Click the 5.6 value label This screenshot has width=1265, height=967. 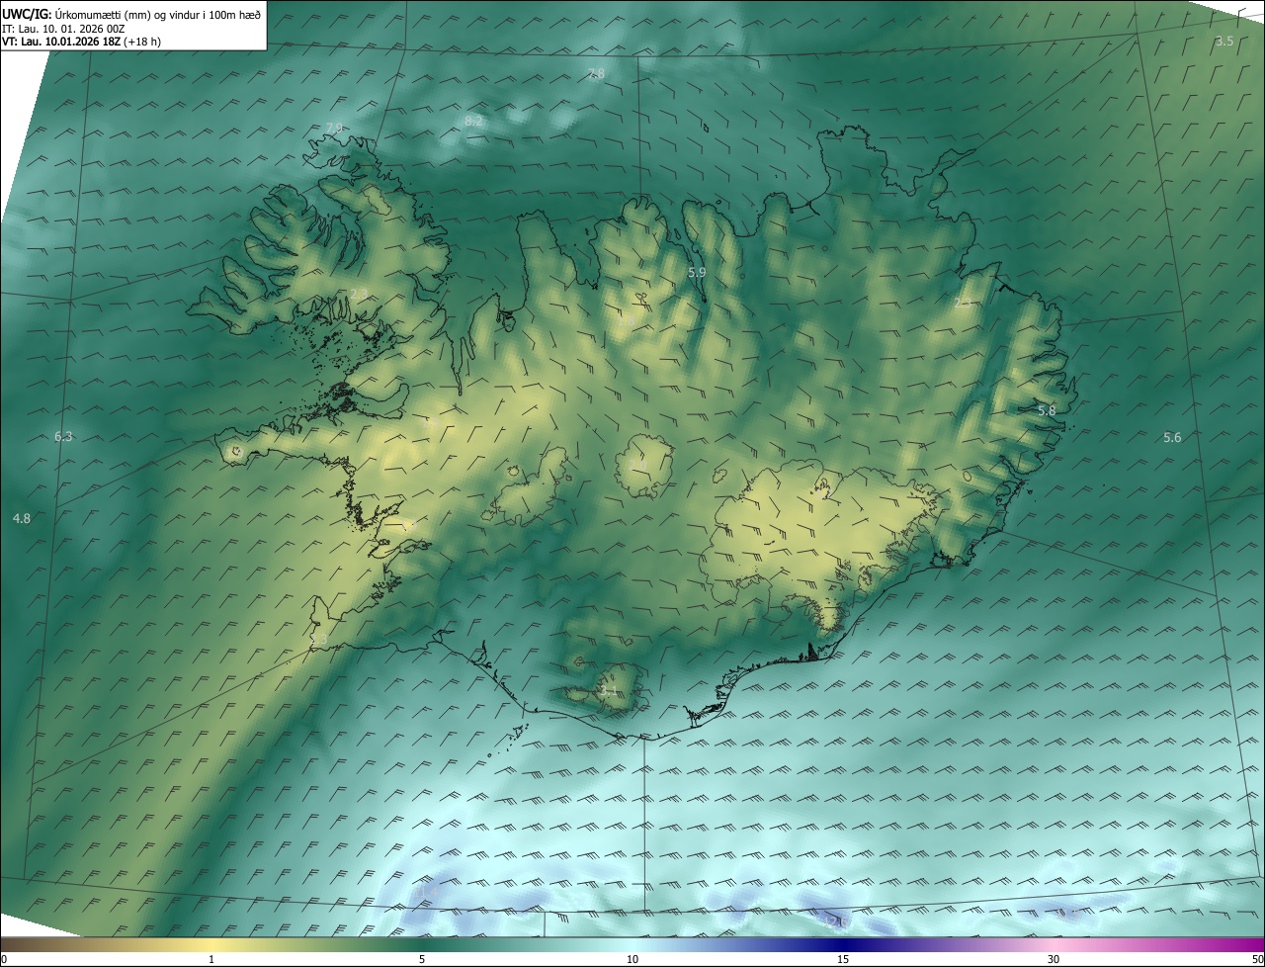click(1172, 437)
